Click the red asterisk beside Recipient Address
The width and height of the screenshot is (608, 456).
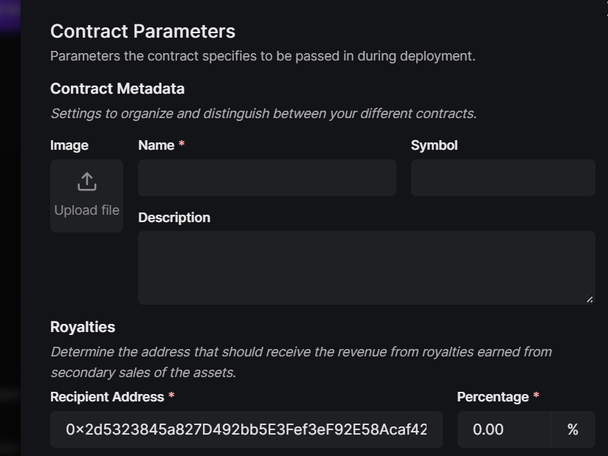pos(171,395)
